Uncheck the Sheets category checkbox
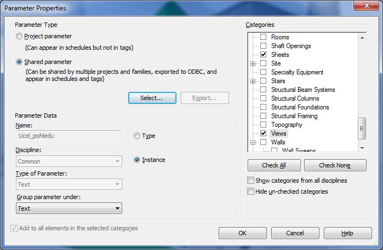Screen dimensions: 383x250 click(264, 55)
